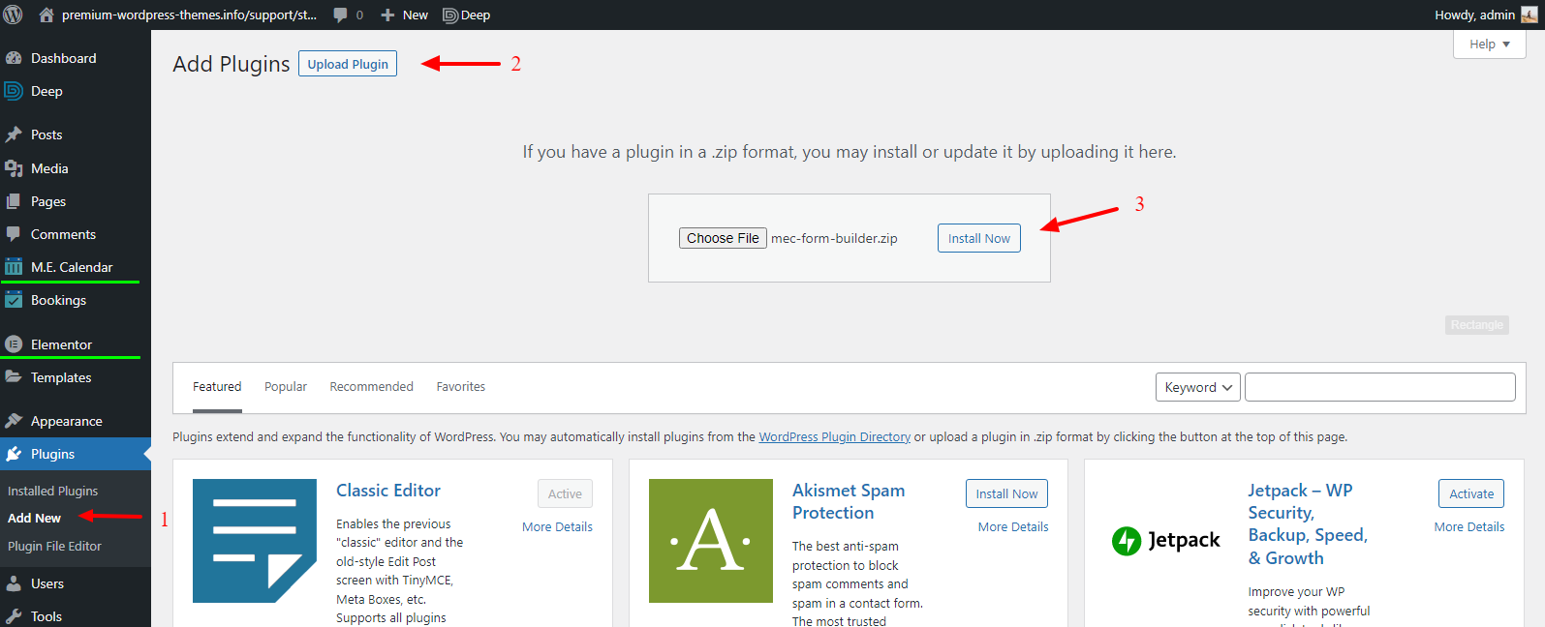The height and width of the screenshot is (627, 1545).
Task: Open the Jetpack – WP Security title link
Action: [x=1308, y=524]
